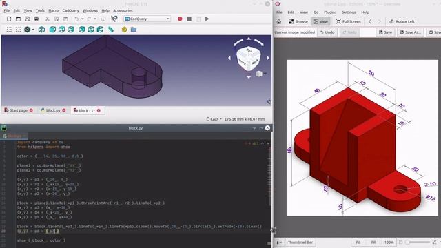Screen dimensions: 441x248
Task: Set front view cube icon
Action: [52, 30]
